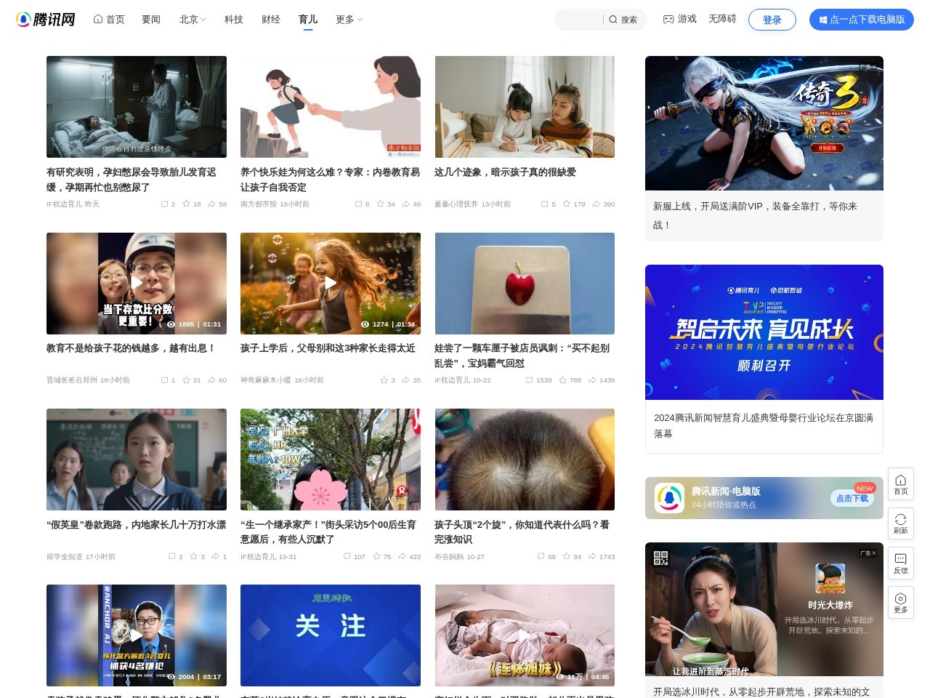
Task: Share the 养个快乐娃 article
Action: pos(411,204)
